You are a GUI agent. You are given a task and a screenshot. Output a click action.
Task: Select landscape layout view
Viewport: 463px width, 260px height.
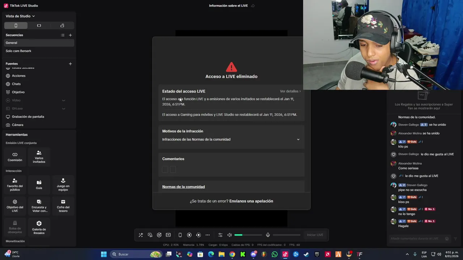tap(39, 26)
